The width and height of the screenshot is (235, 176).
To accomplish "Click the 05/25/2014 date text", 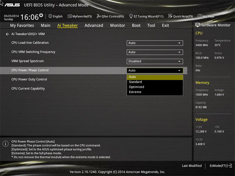I will point(11,16).
